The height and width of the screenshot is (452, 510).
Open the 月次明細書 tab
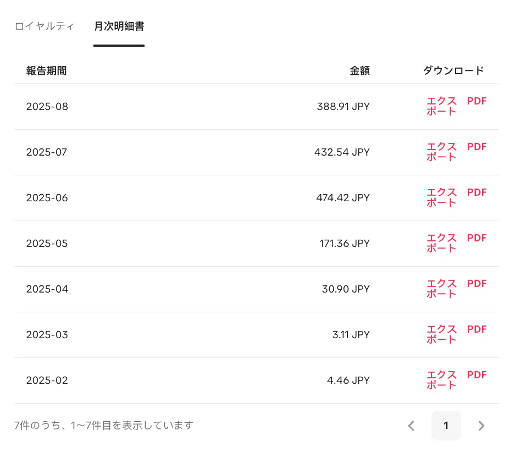[x=119, y=26]
